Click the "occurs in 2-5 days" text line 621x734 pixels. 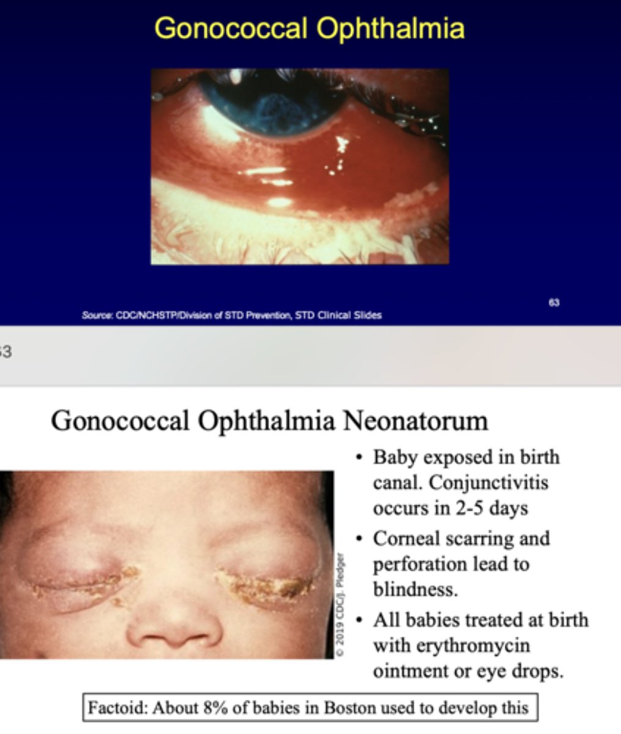[x=451, y=508]
